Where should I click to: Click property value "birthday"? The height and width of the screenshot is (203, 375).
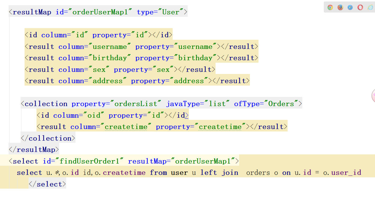[x=195, y=58]
